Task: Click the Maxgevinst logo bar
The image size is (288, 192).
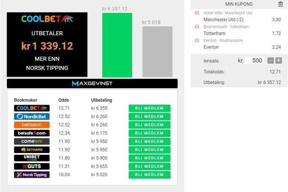Action: pyautogui.click(x=92, y=83)
